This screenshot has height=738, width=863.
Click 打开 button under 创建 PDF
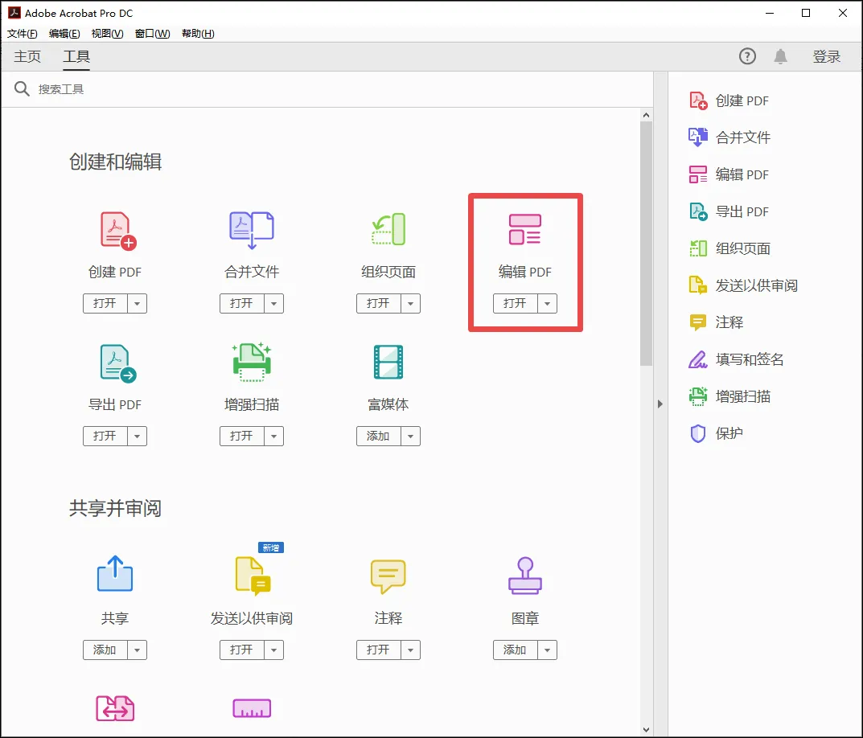click(105, 303)
